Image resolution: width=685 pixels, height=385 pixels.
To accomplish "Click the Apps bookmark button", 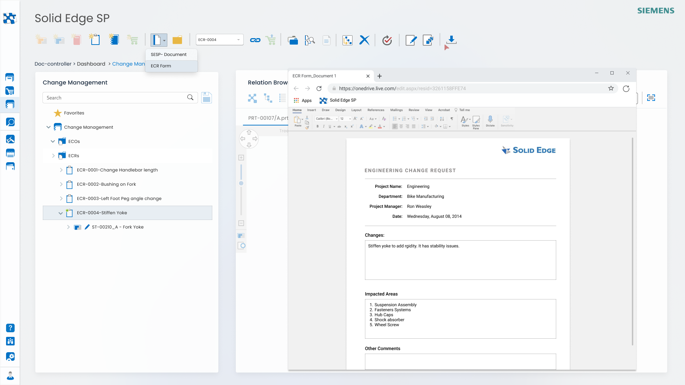I will click(x=303, y=100).
